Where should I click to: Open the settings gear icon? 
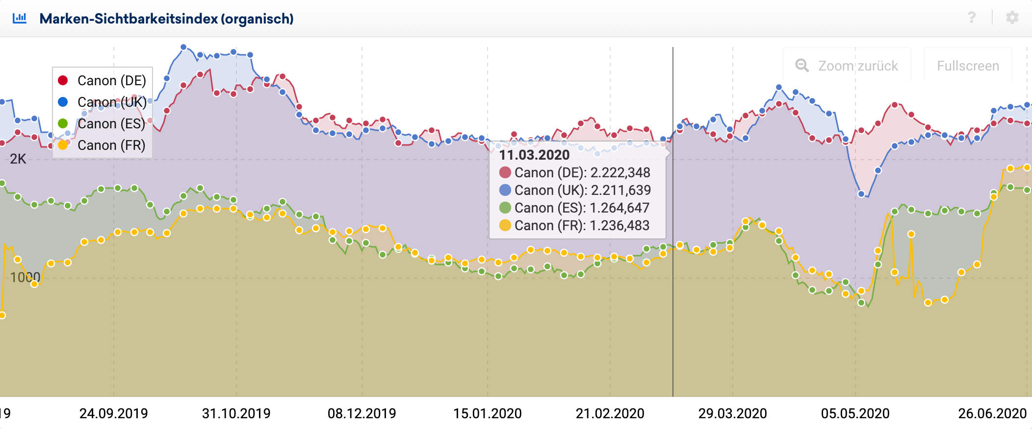[x=1012, y=18]
